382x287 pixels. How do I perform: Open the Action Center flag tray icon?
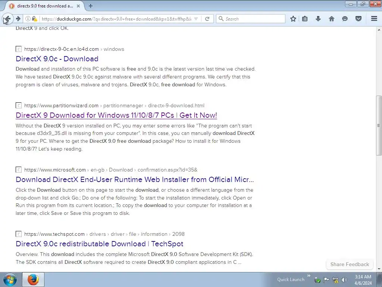click(326, 280)
